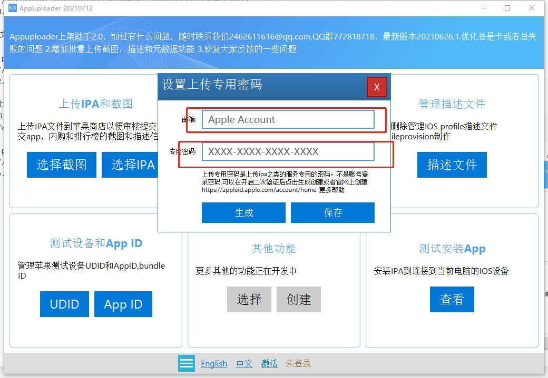Click the grey 创建 button under 其他功能
Image resolution: width=548 pixels, height=378 pixels.
[299, 299]
